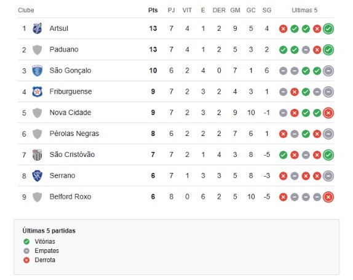
Task: Click the Friburguense club badge
Action: click(x=37, y=92)
